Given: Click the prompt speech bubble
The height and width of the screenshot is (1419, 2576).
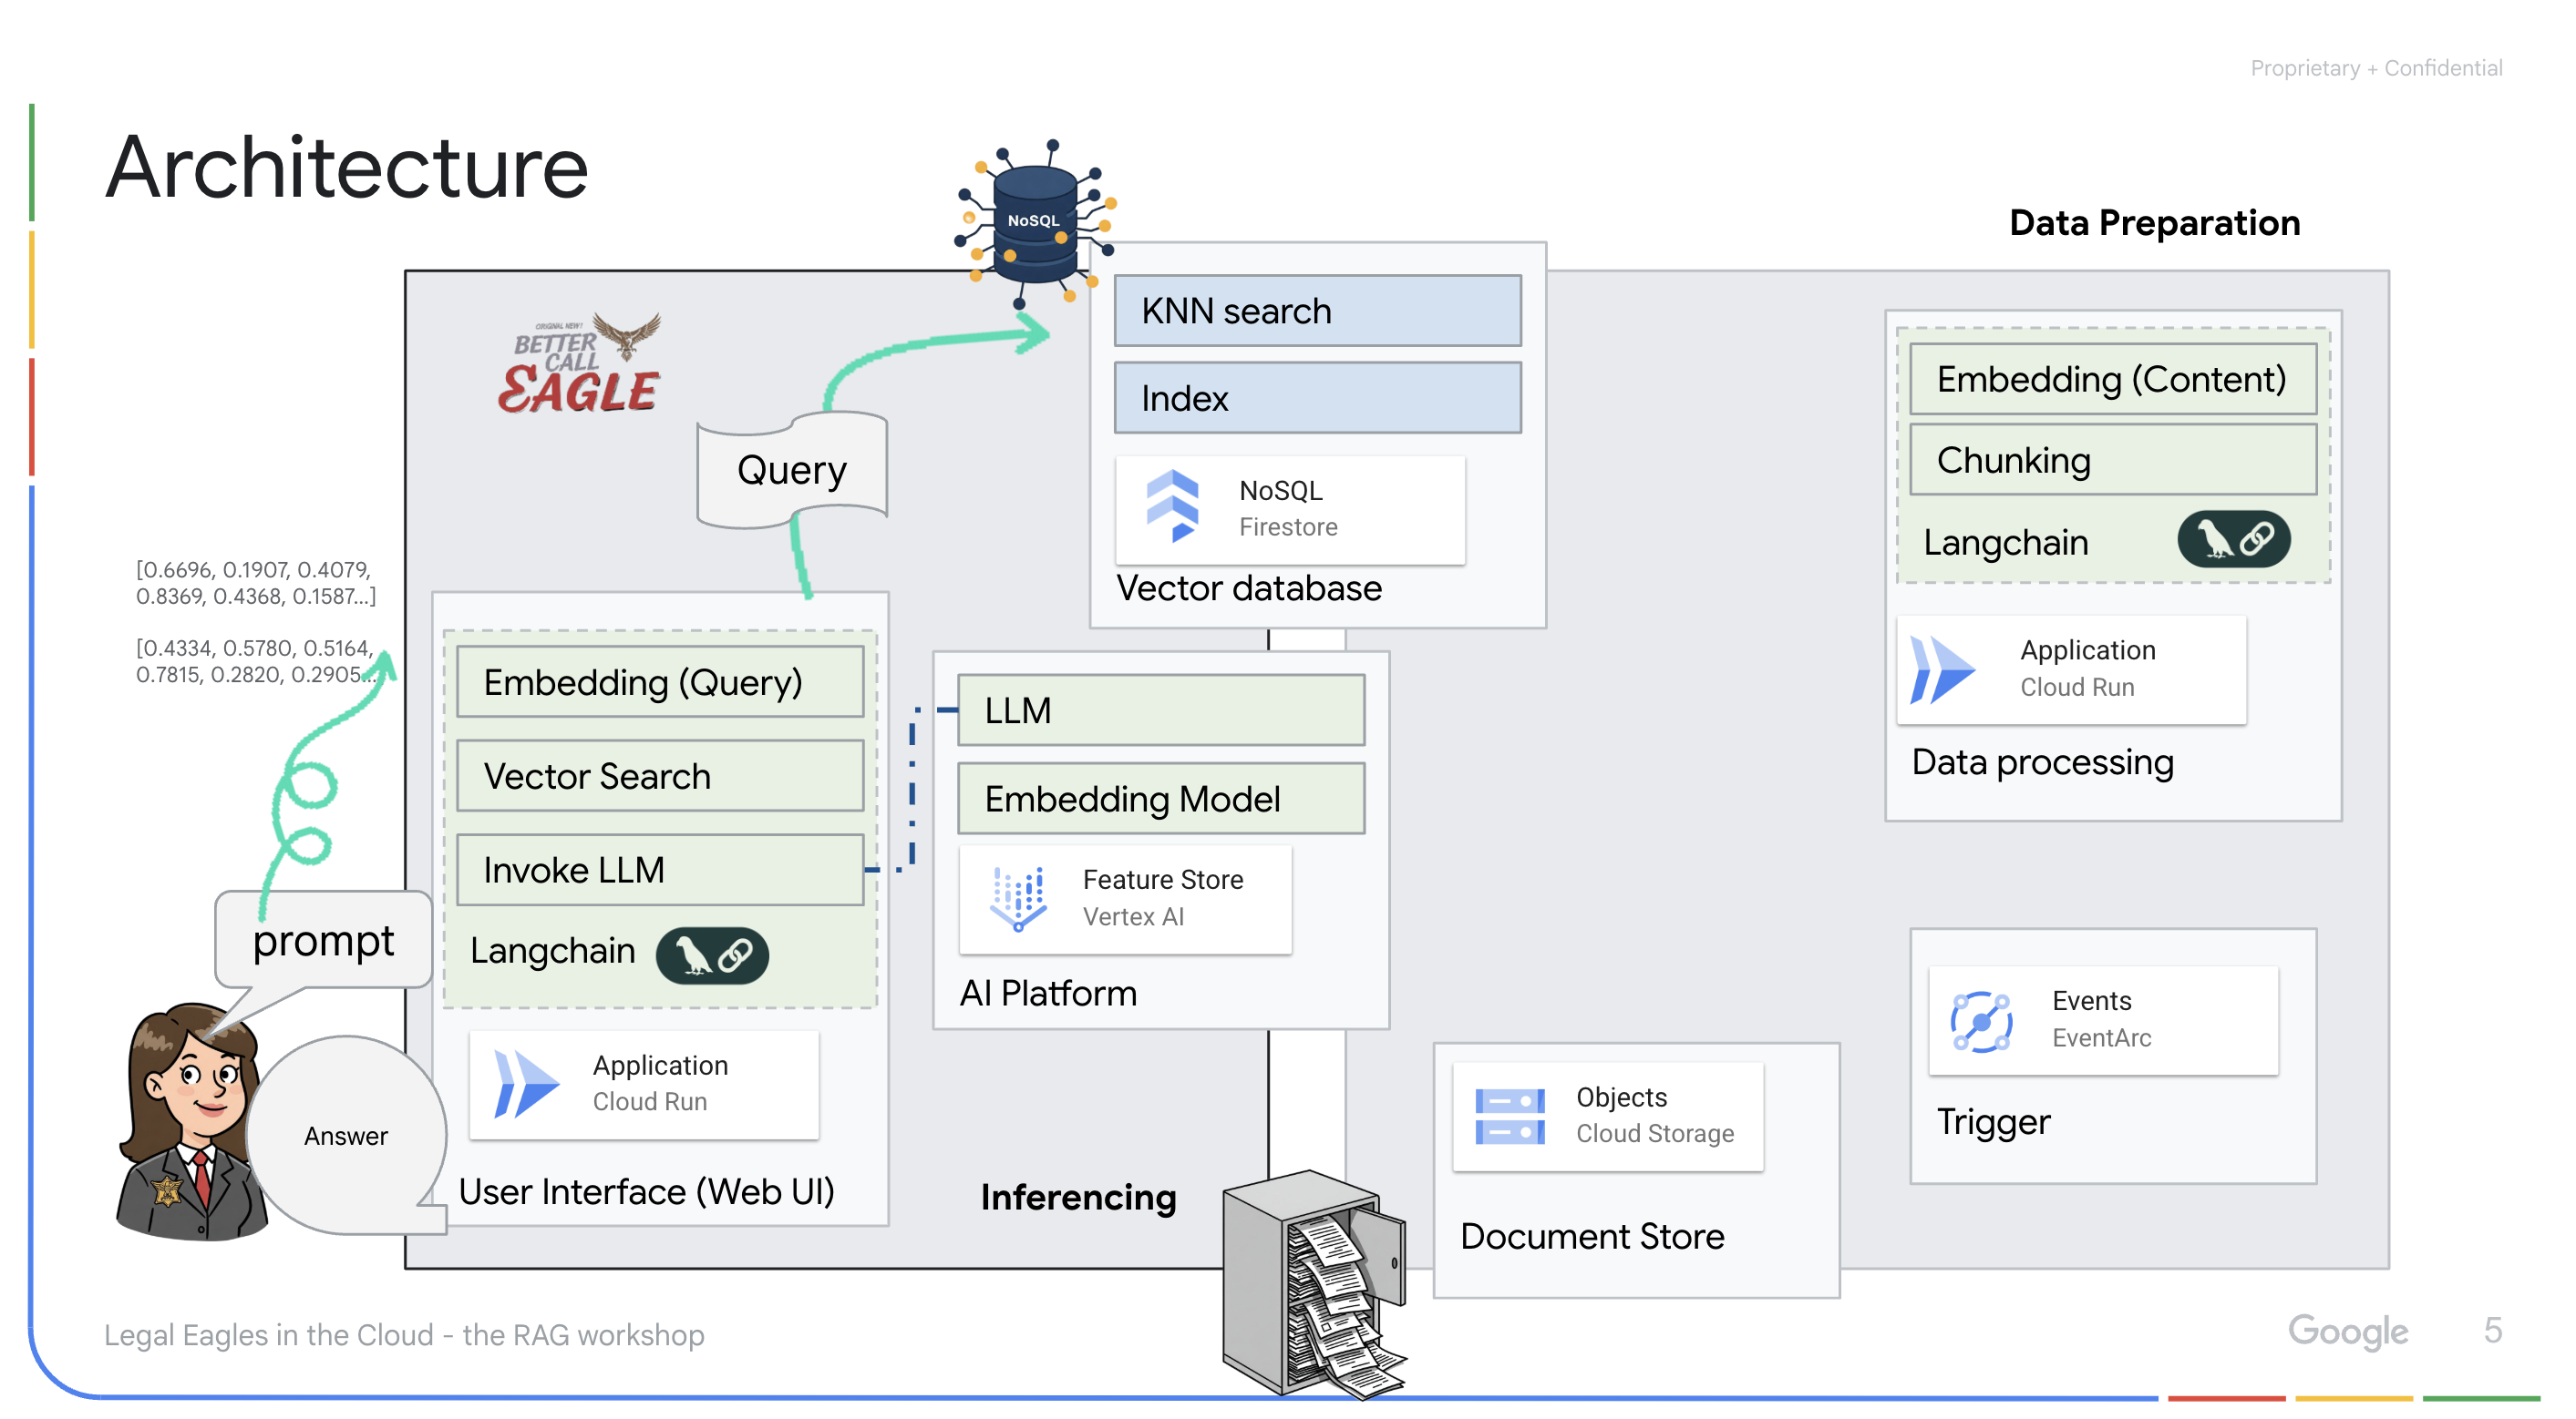Looking at the screenshot, I should pos(322,940).
